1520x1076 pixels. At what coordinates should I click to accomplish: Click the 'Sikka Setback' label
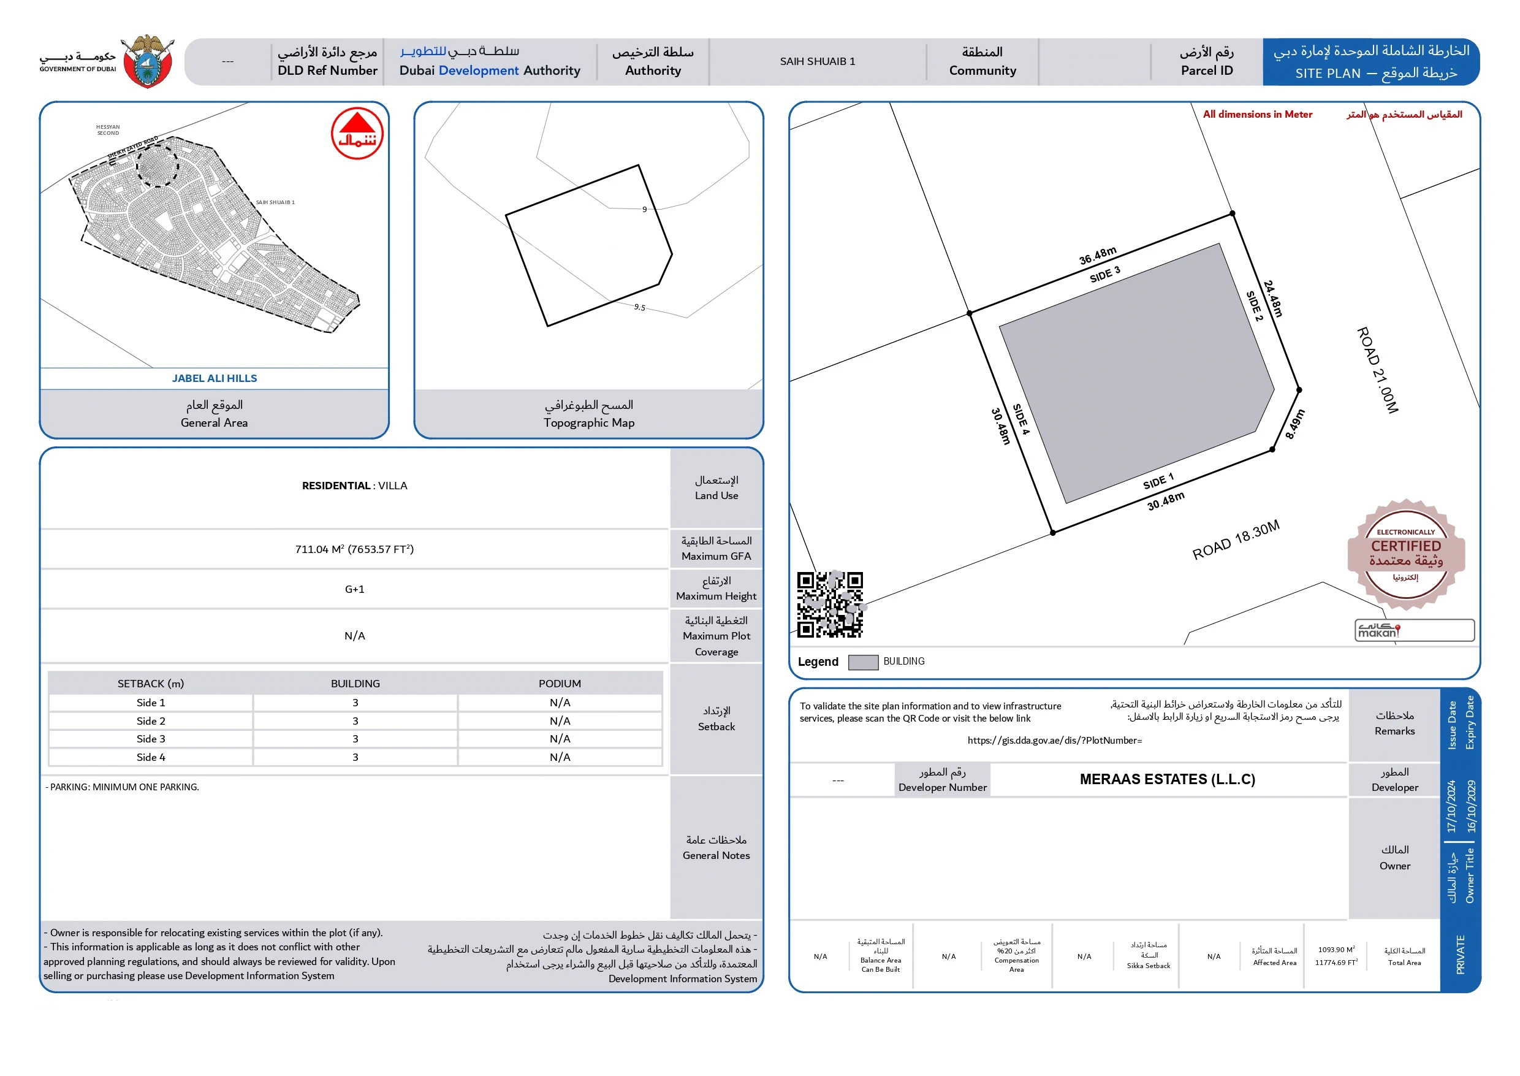click(1148, 966)
